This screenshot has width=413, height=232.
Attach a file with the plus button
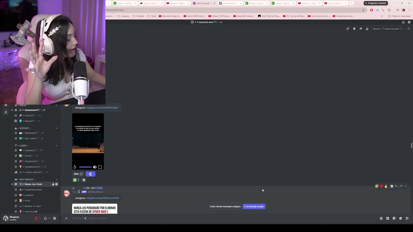pyautogui.click(x=66, y=218)
